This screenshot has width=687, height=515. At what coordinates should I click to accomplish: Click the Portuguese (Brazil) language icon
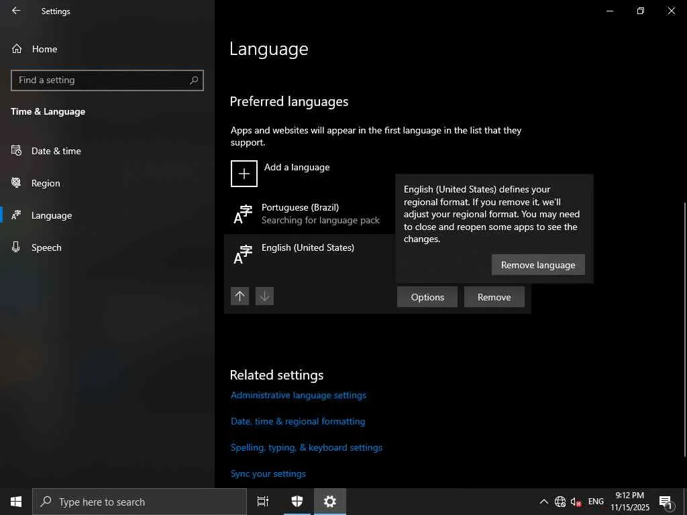[x=243, y=215]
